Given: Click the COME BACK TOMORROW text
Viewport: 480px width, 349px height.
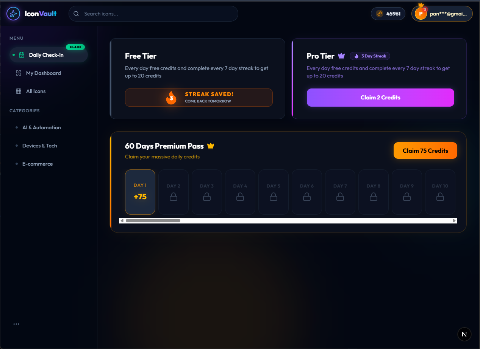Looking at the screenshot, I should 208,101.
